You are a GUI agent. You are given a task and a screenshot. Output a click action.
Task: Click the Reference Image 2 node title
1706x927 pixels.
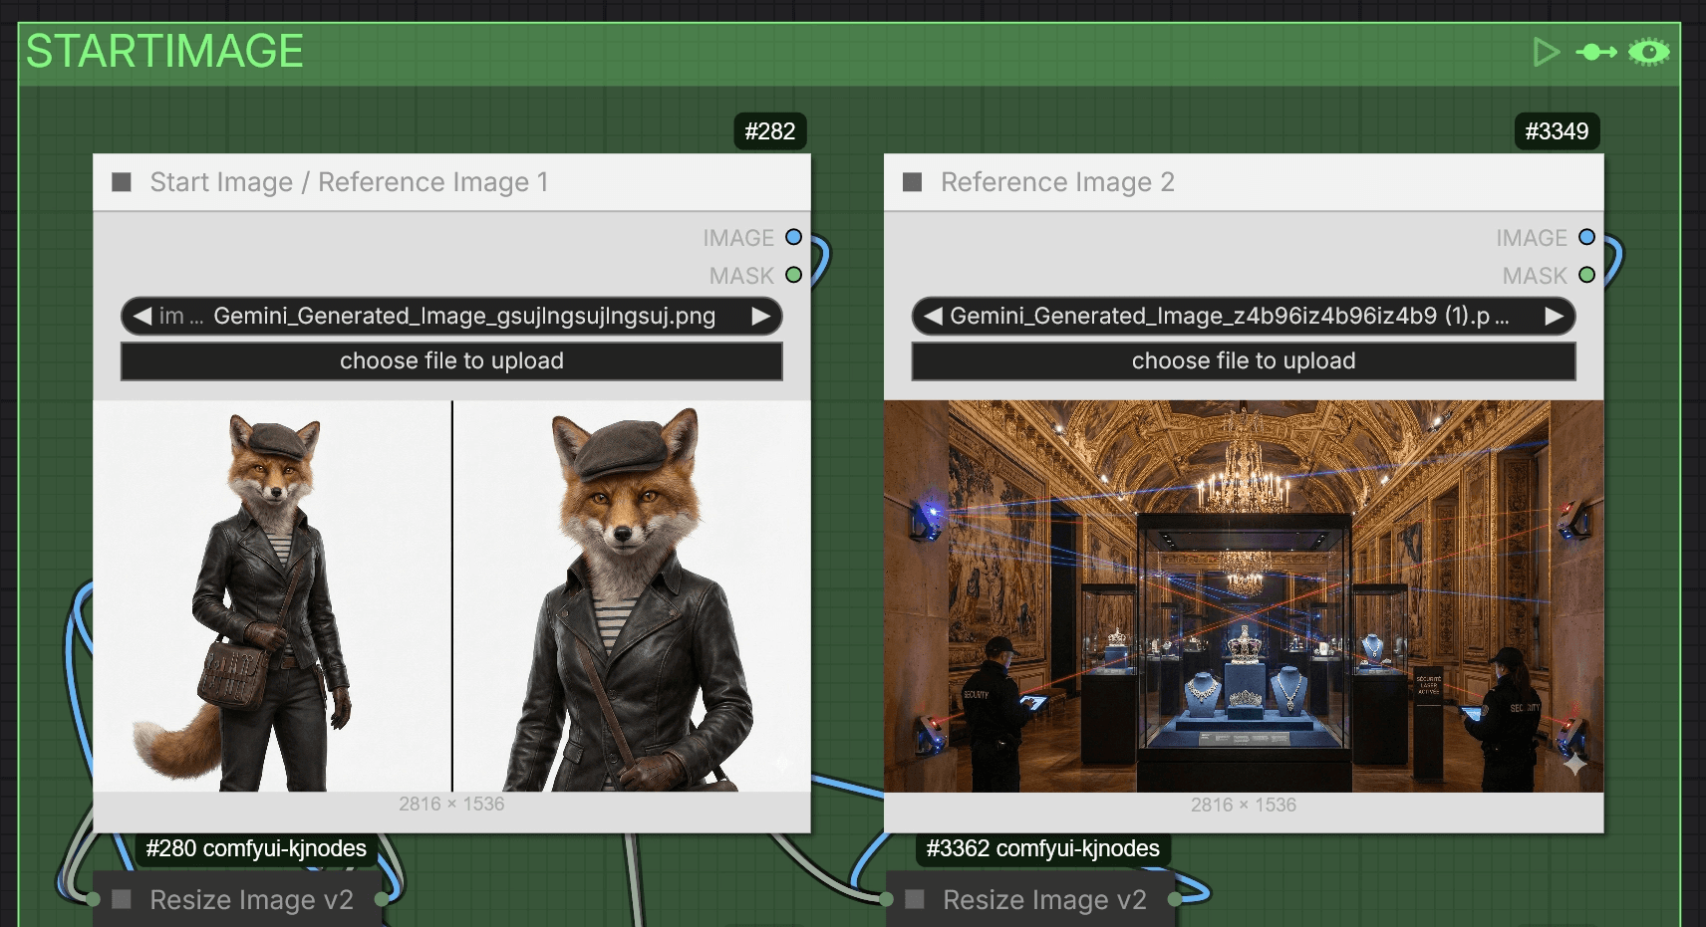coord(1057,182)
